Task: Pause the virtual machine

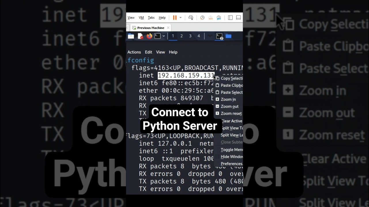Action: click(x=175, y=18)
